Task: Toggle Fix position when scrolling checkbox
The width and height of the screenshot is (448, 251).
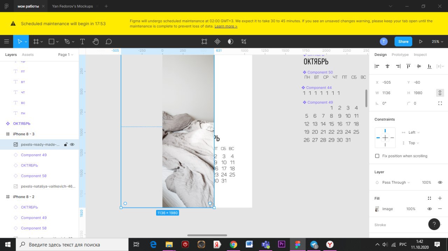Action: coord(377,156)
